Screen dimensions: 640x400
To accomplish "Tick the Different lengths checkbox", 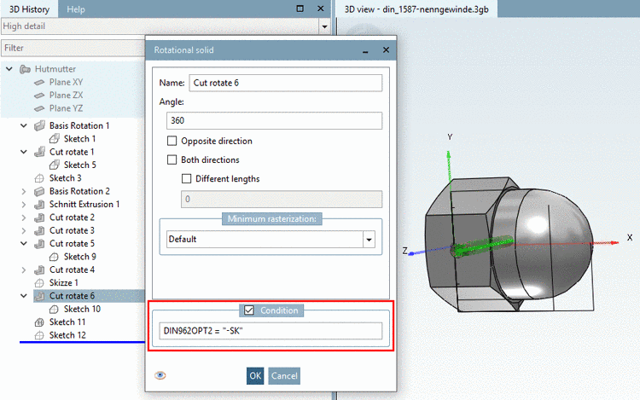I will 186,178.
